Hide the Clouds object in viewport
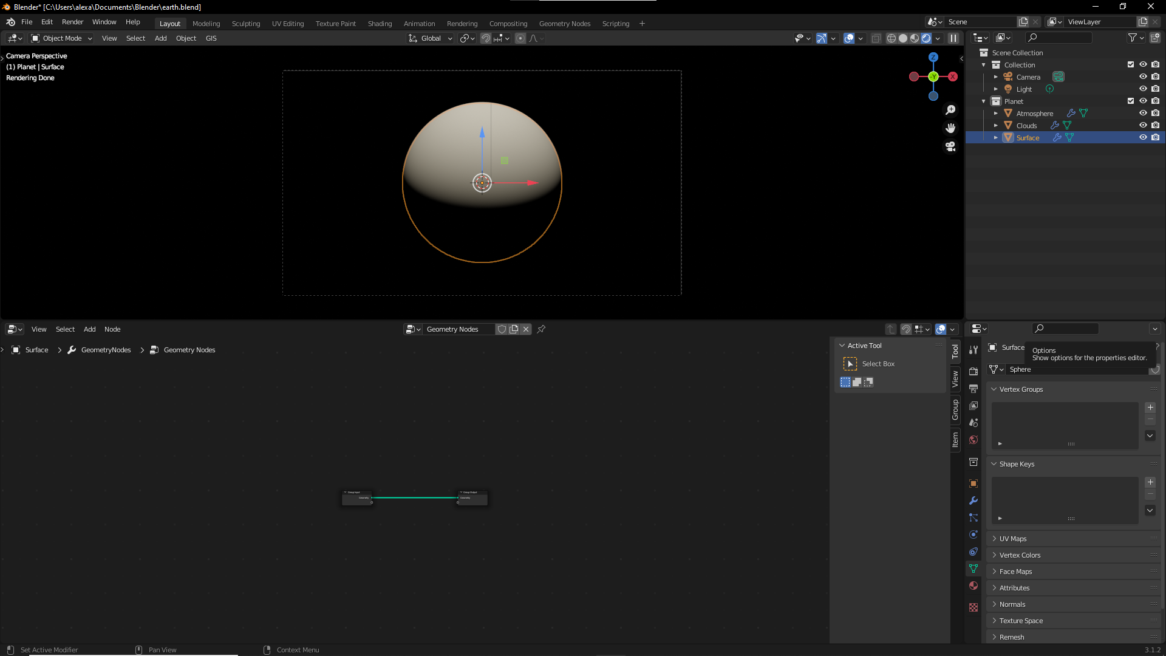The height and width of the screenshot is (656, 1166). click(x=1143, y=126)
